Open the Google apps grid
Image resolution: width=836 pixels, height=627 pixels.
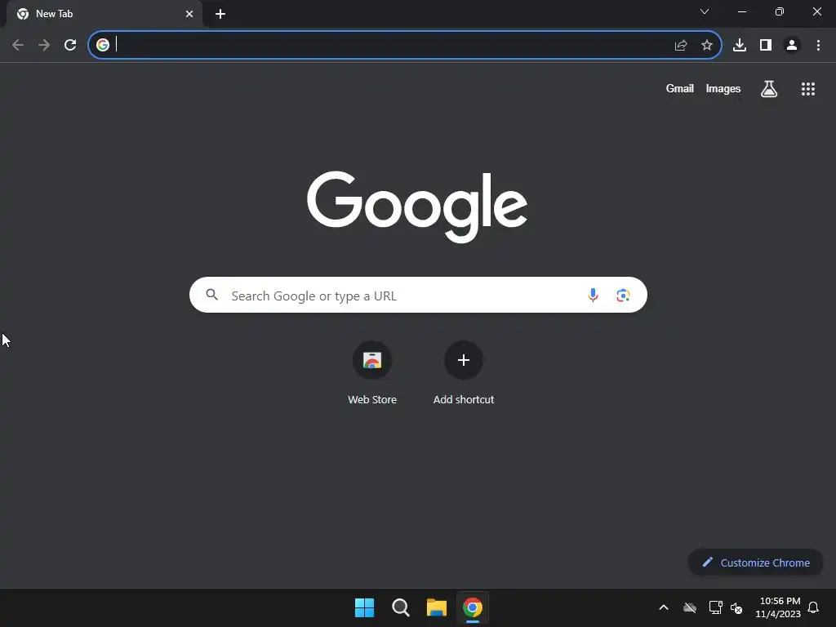[807, 89]
